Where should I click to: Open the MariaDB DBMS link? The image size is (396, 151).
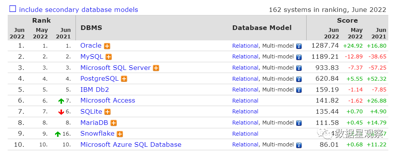pos(94,123)
